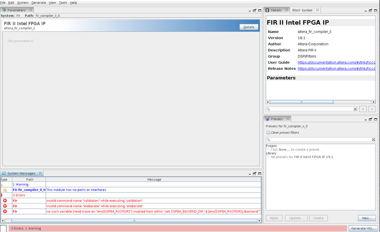
Task: Select the 'no ports or interfaces' warning message
Action: pos(76,190)
